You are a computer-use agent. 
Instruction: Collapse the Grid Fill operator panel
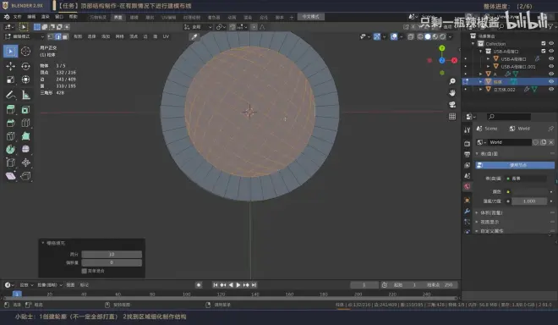click(x=43, y=243)
